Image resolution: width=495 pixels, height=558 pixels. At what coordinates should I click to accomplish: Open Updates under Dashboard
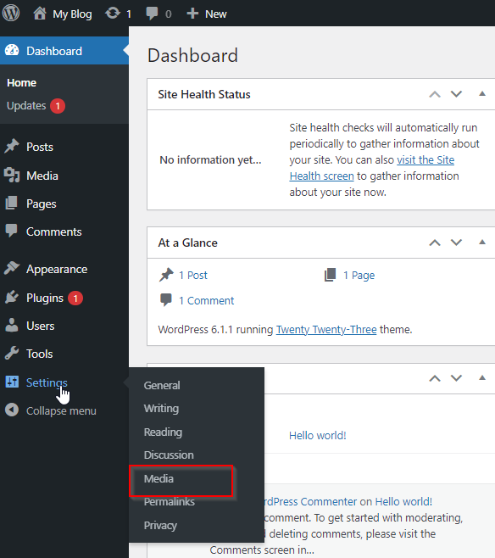[x=26, y=106]
